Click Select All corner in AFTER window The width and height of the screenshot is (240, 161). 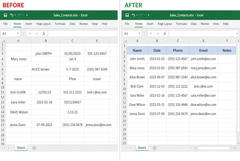(125, 41)
